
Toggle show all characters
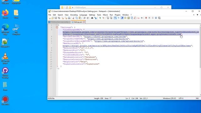click(119, 18)
